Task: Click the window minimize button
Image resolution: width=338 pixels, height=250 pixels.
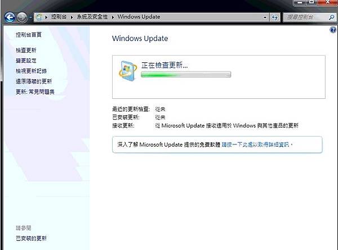Action: point(300,2)
